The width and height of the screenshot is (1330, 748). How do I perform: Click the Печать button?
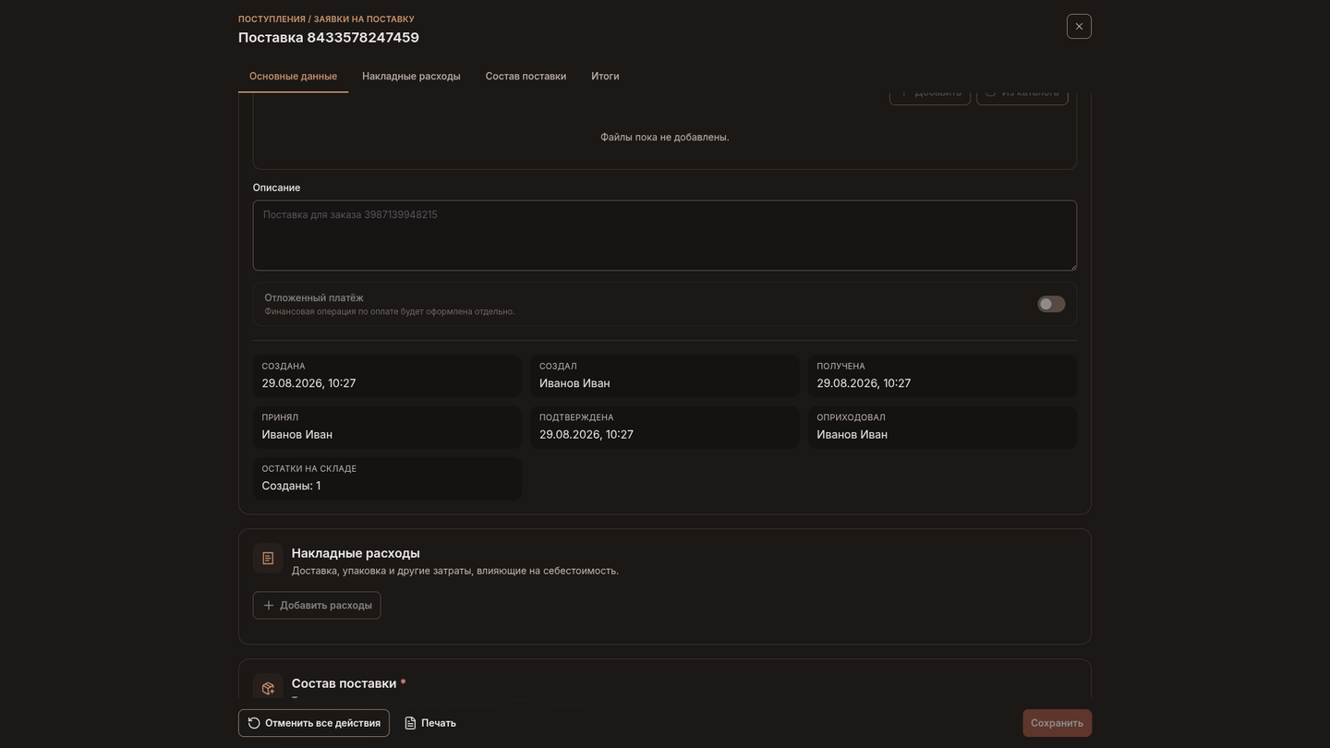[430, 723]
